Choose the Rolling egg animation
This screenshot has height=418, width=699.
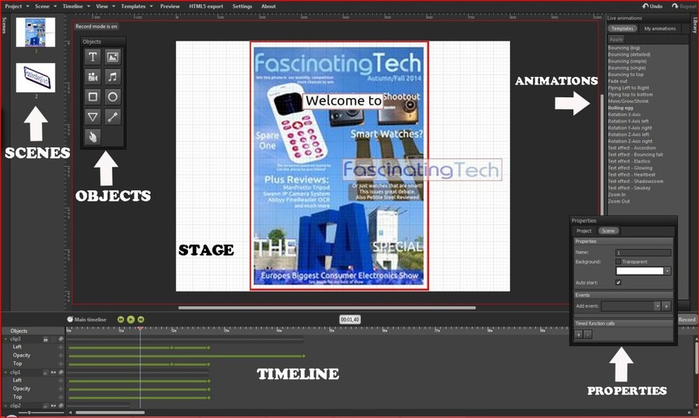click(620, 108)
